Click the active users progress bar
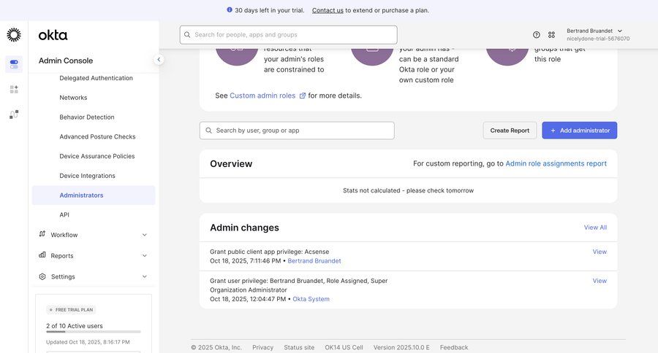Screen dimensions: 658x353 pyautogui.click(x=94, y=332)
